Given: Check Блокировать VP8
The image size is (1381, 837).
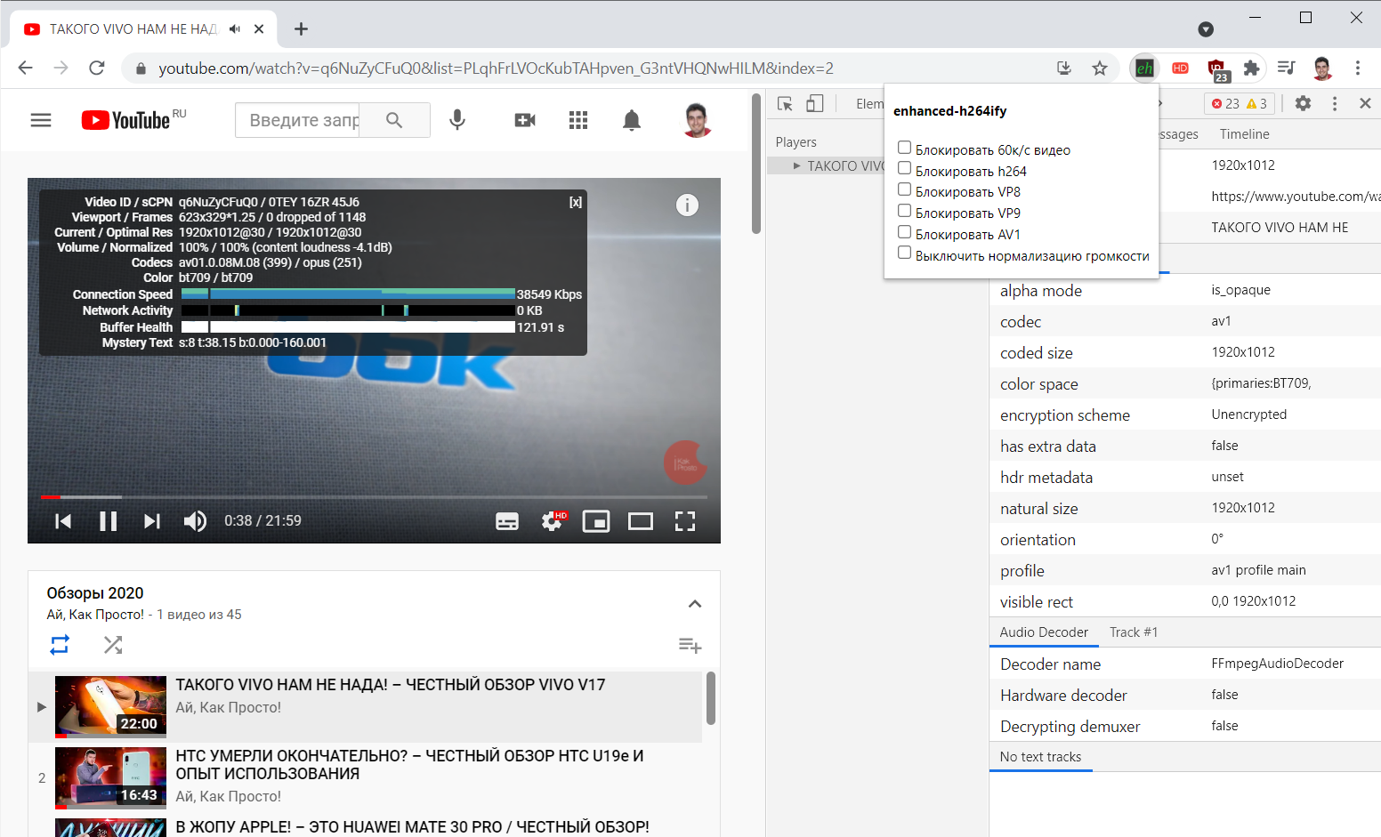Looking at the screenshot, I should tap(904, 189).
